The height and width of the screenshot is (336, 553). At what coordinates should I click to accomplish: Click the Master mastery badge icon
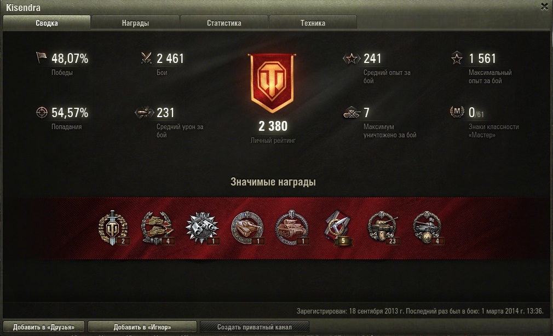pos(457,112)
